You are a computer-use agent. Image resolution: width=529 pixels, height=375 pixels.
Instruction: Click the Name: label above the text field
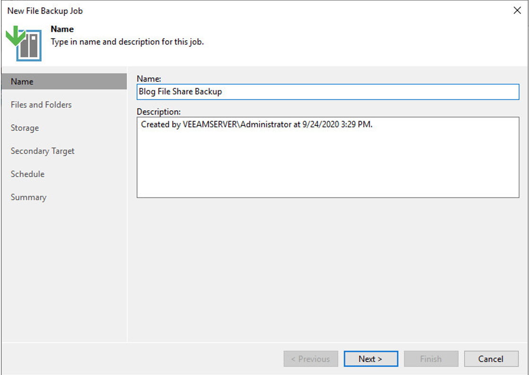coord(146,79)
